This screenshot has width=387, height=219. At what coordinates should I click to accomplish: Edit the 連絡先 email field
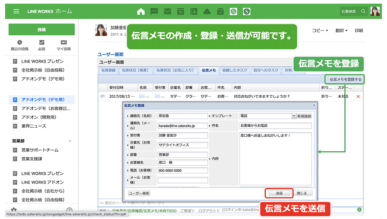pyautogui.click(x=183, y=126)
